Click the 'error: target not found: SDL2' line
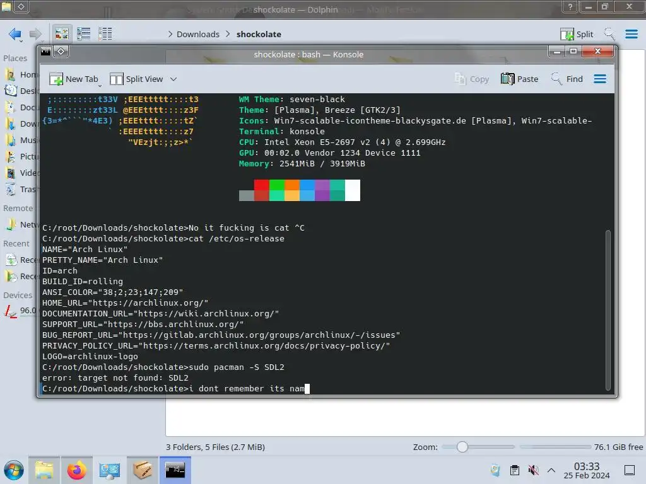The height and width of the screenshot is (484, 646). tap(115, 378)
